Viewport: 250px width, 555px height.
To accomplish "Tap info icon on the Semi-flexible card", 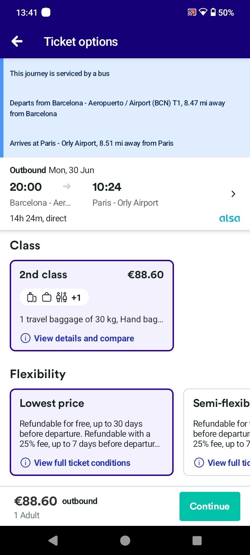I will [199, 463].
